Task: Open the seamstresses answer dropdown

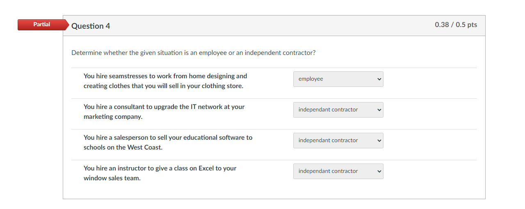Action: click(338, 79)
